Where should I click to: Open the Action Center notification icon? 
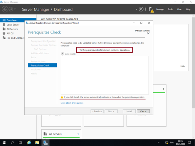click(x=189, y=143)
